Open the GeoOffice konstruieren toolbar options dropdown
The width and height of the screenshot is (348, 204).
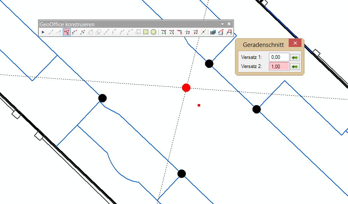pyautogui.click(x=222, y=24)
